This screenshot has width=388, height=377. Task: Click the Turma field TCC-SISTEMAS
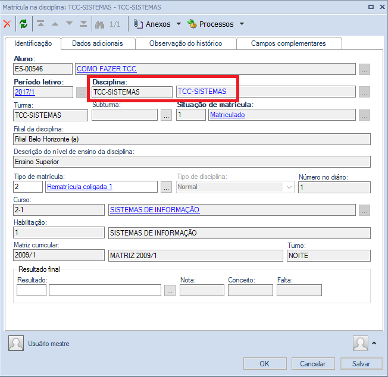51,115
